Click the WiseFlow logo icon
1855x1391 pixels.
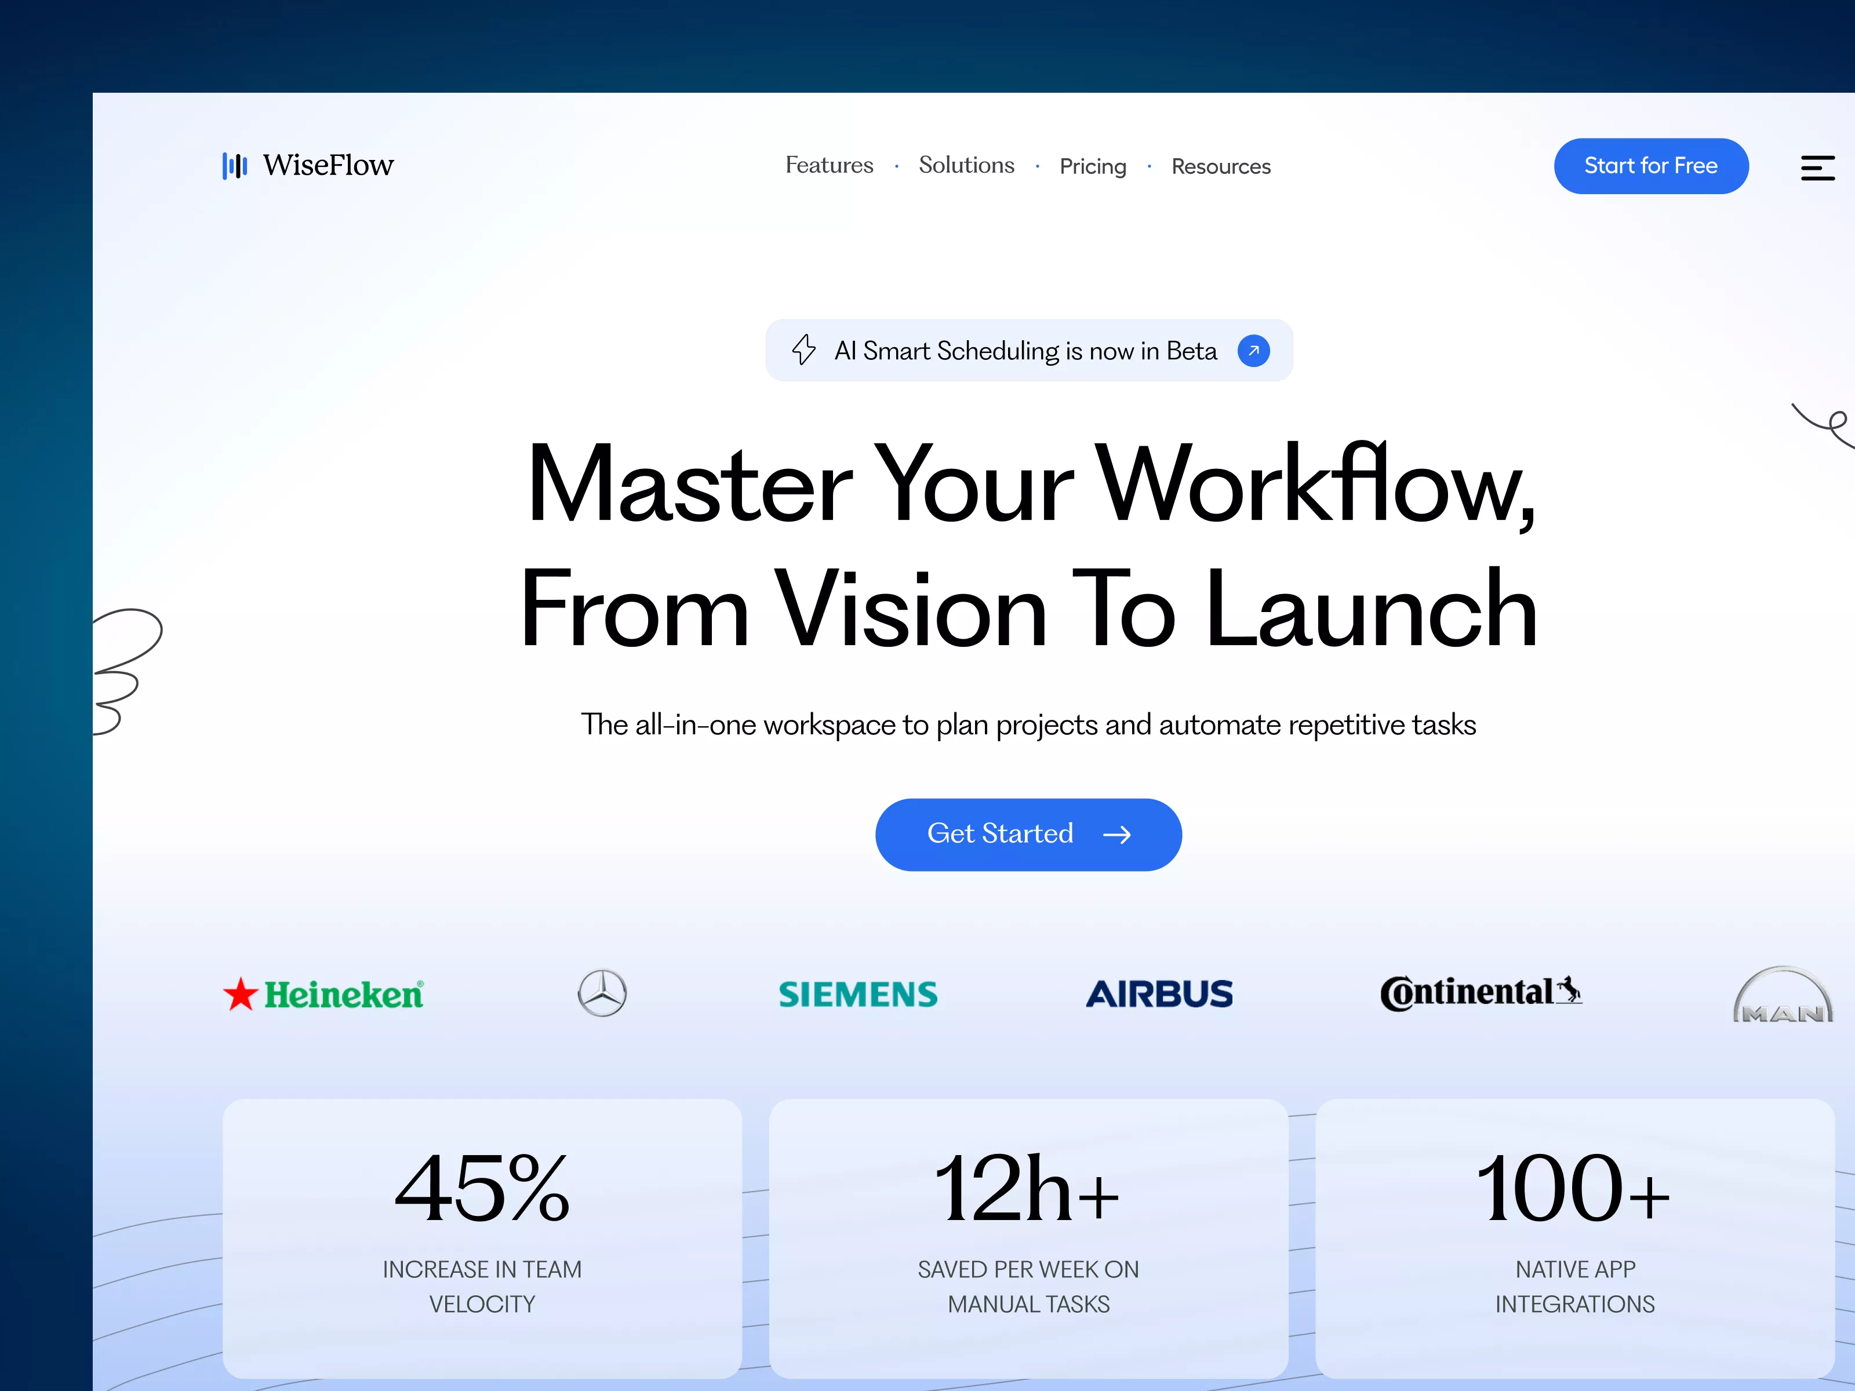click(x=235, y=165)
